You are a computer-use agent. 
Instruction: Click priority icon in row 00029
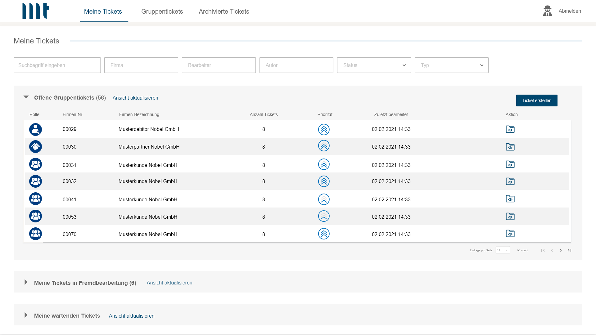(324, 129)
